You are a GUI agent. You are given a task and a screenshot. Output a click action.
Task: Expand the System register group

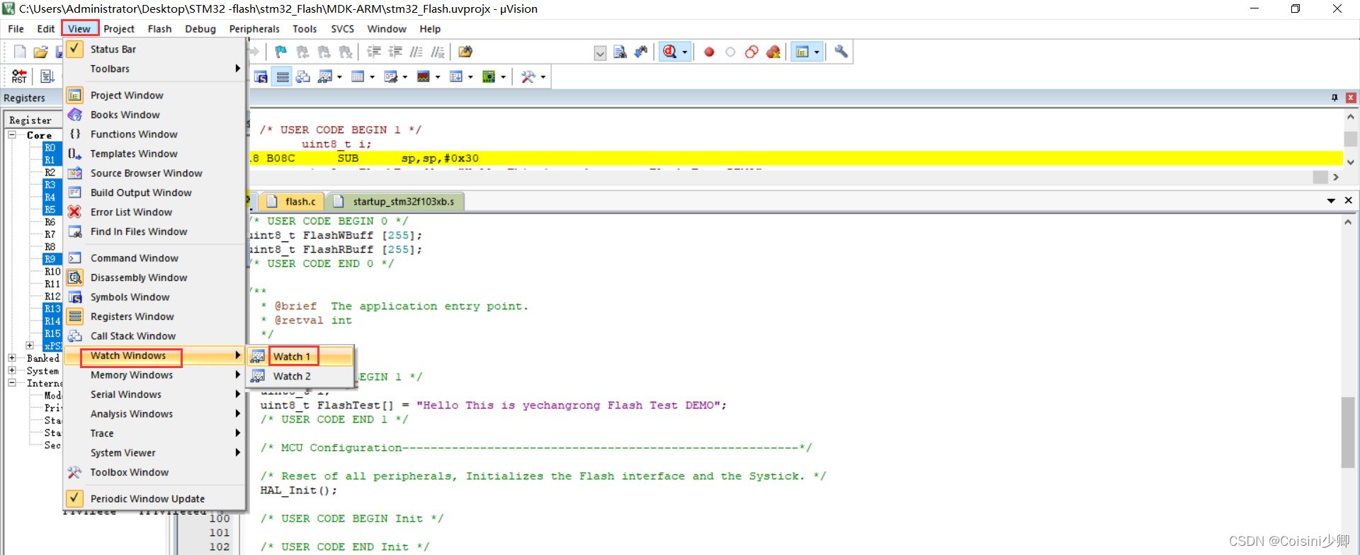(12, 370)
